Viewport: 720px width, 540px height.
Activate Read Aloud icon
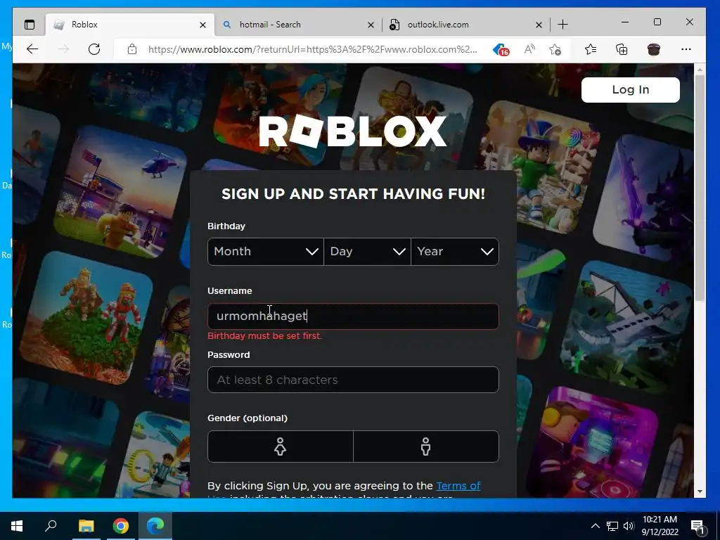click(529, 49)
